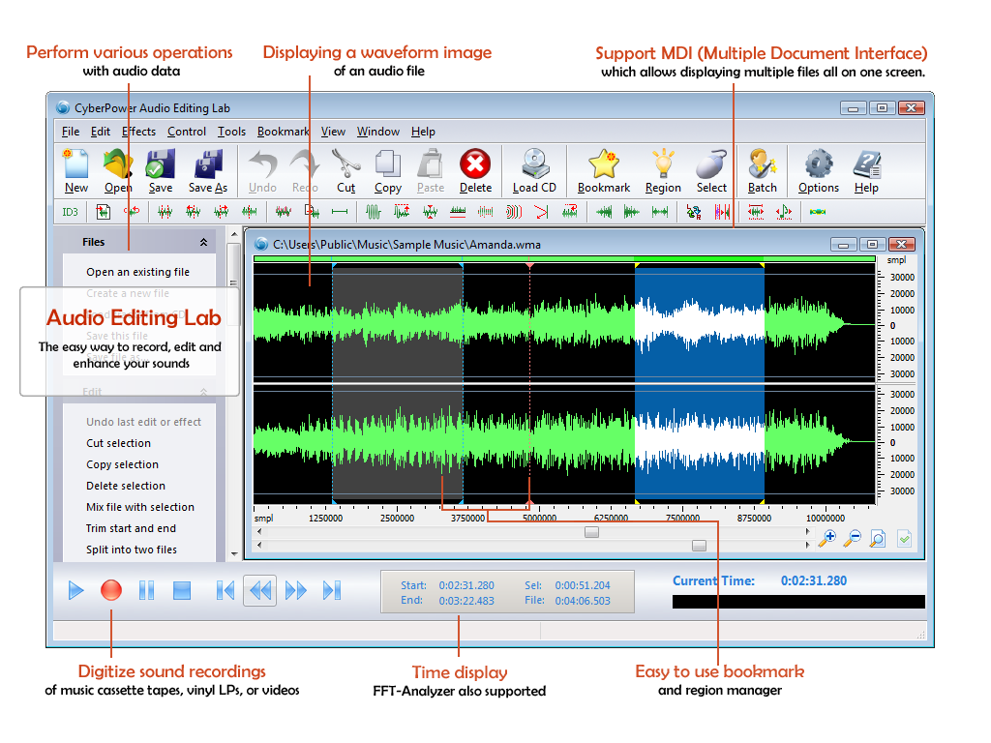Click the Fast Forward button

pos(296,590)
